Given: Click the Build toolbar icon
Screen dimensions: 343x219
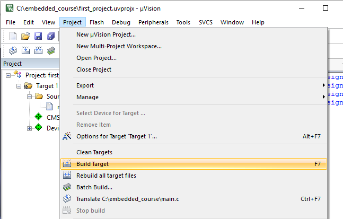Looking at the screenshot, I should point(25,50).
